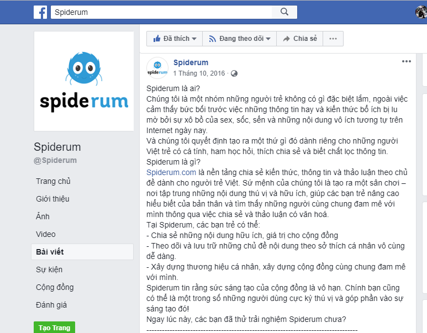Open the Spiderum.com link in post
Viewport: 427px width, 333px height.
point(171,172)
